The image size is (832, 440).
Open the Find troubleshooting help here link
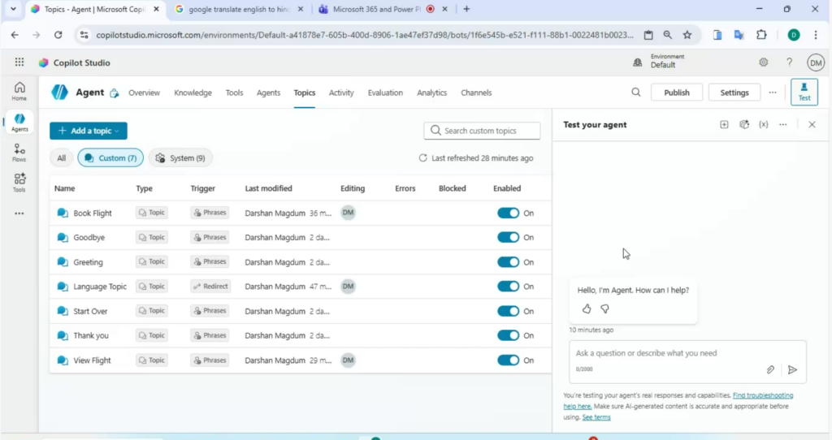tap(762, 395)
